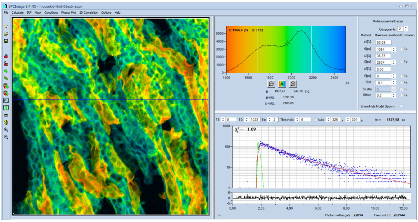This screenshot has width=418, height=222.
Task: Click the y coordinate stepper arrows
Action: point(348,119)
